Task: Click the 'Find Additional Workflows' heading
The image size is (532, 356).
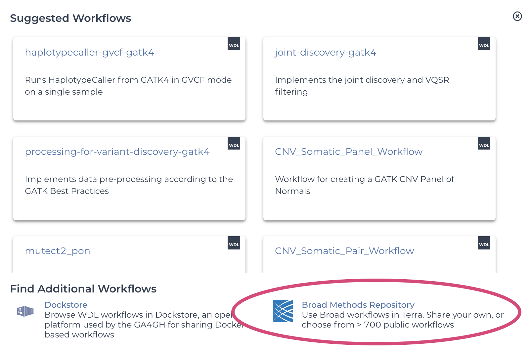Action: [83, 289]
